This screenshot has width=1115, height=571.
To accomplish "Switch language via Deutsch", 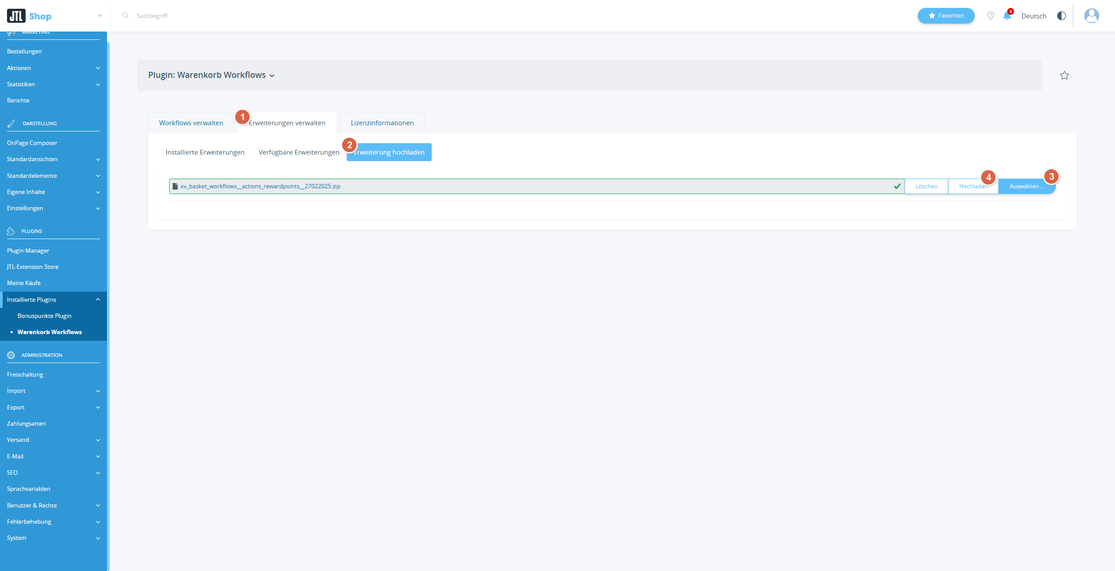I will pyautogui.click(x=1033, y=16).
